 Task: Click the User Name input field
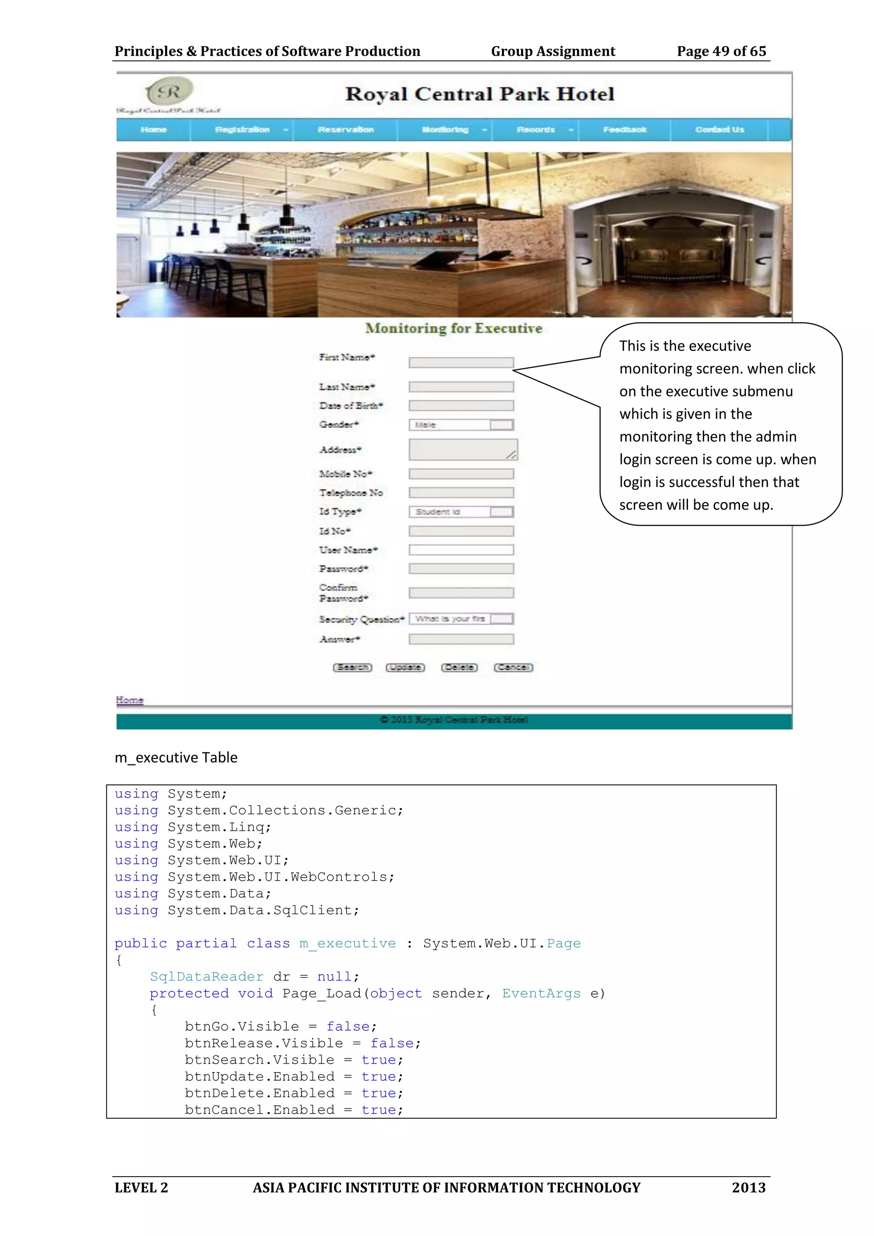pyautogui.click(x=461, y=550)
